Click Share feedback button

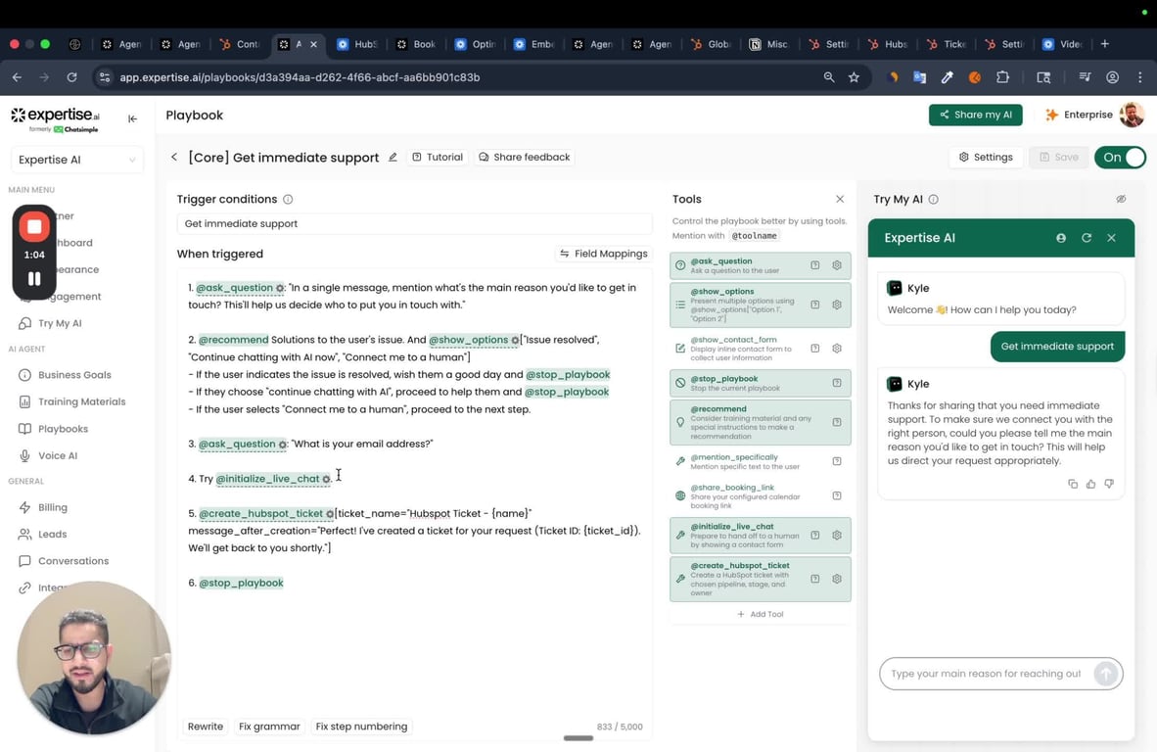coord(525,158)
